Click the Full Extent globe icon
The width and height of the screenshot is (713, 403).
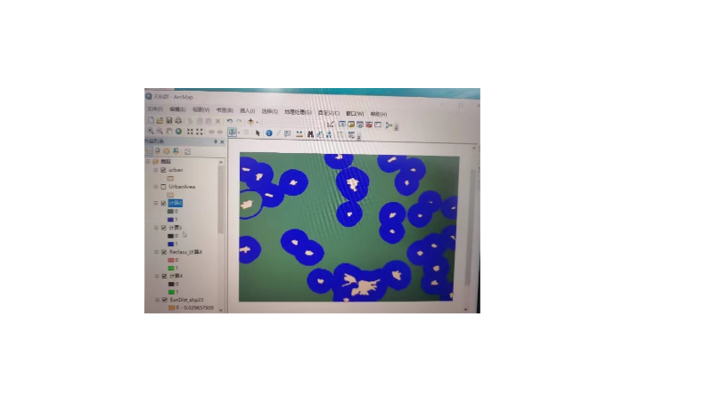178,132
